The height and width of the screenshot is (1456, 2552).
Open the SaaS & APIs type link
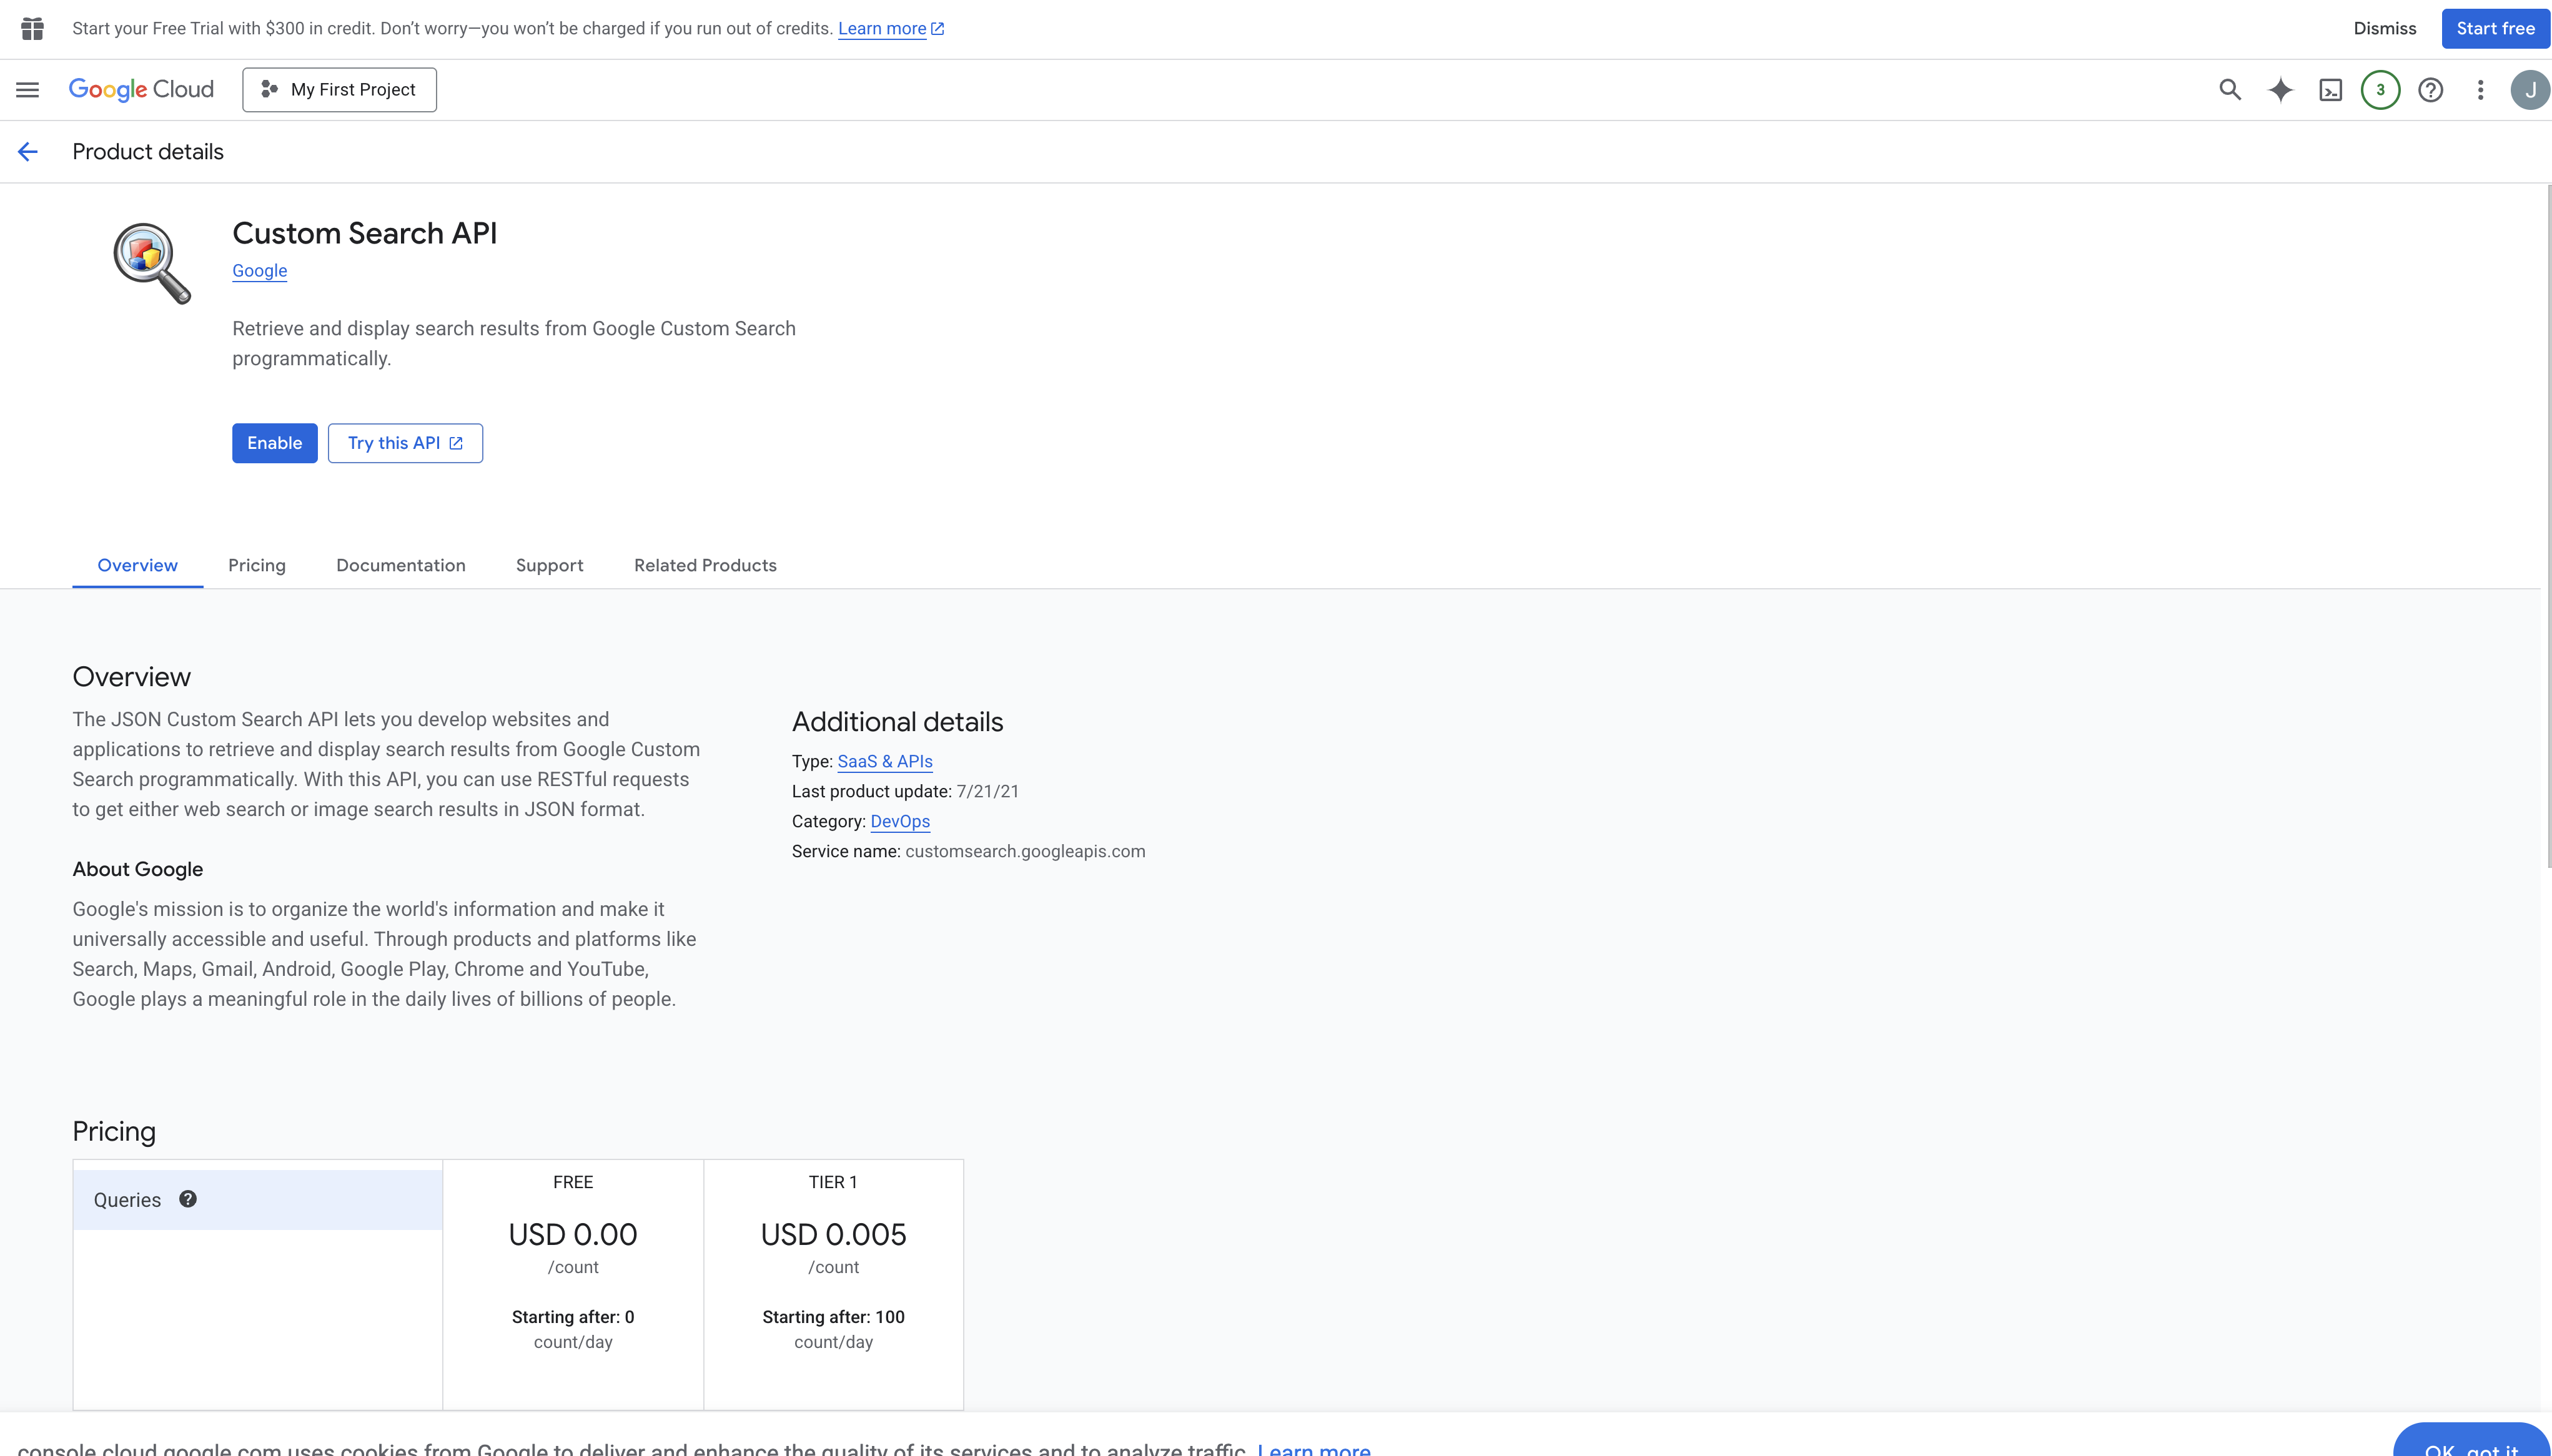click(886, 762)
